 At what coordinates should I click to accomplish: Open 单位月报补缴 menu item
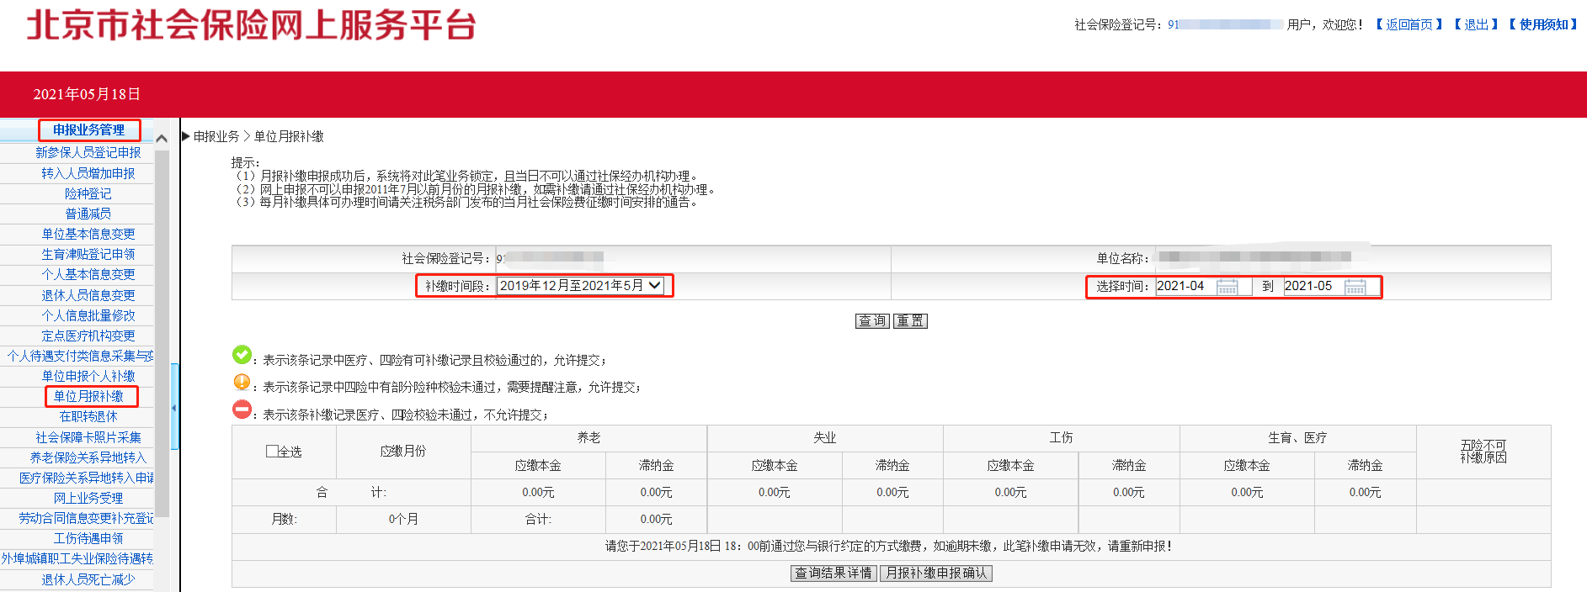click(x=88, y=397)
